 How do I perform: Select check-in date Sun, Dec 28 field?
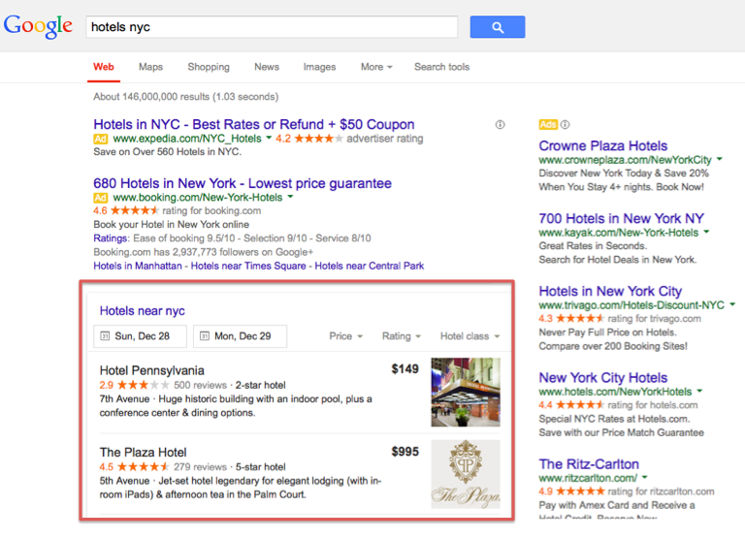point(140,336)
